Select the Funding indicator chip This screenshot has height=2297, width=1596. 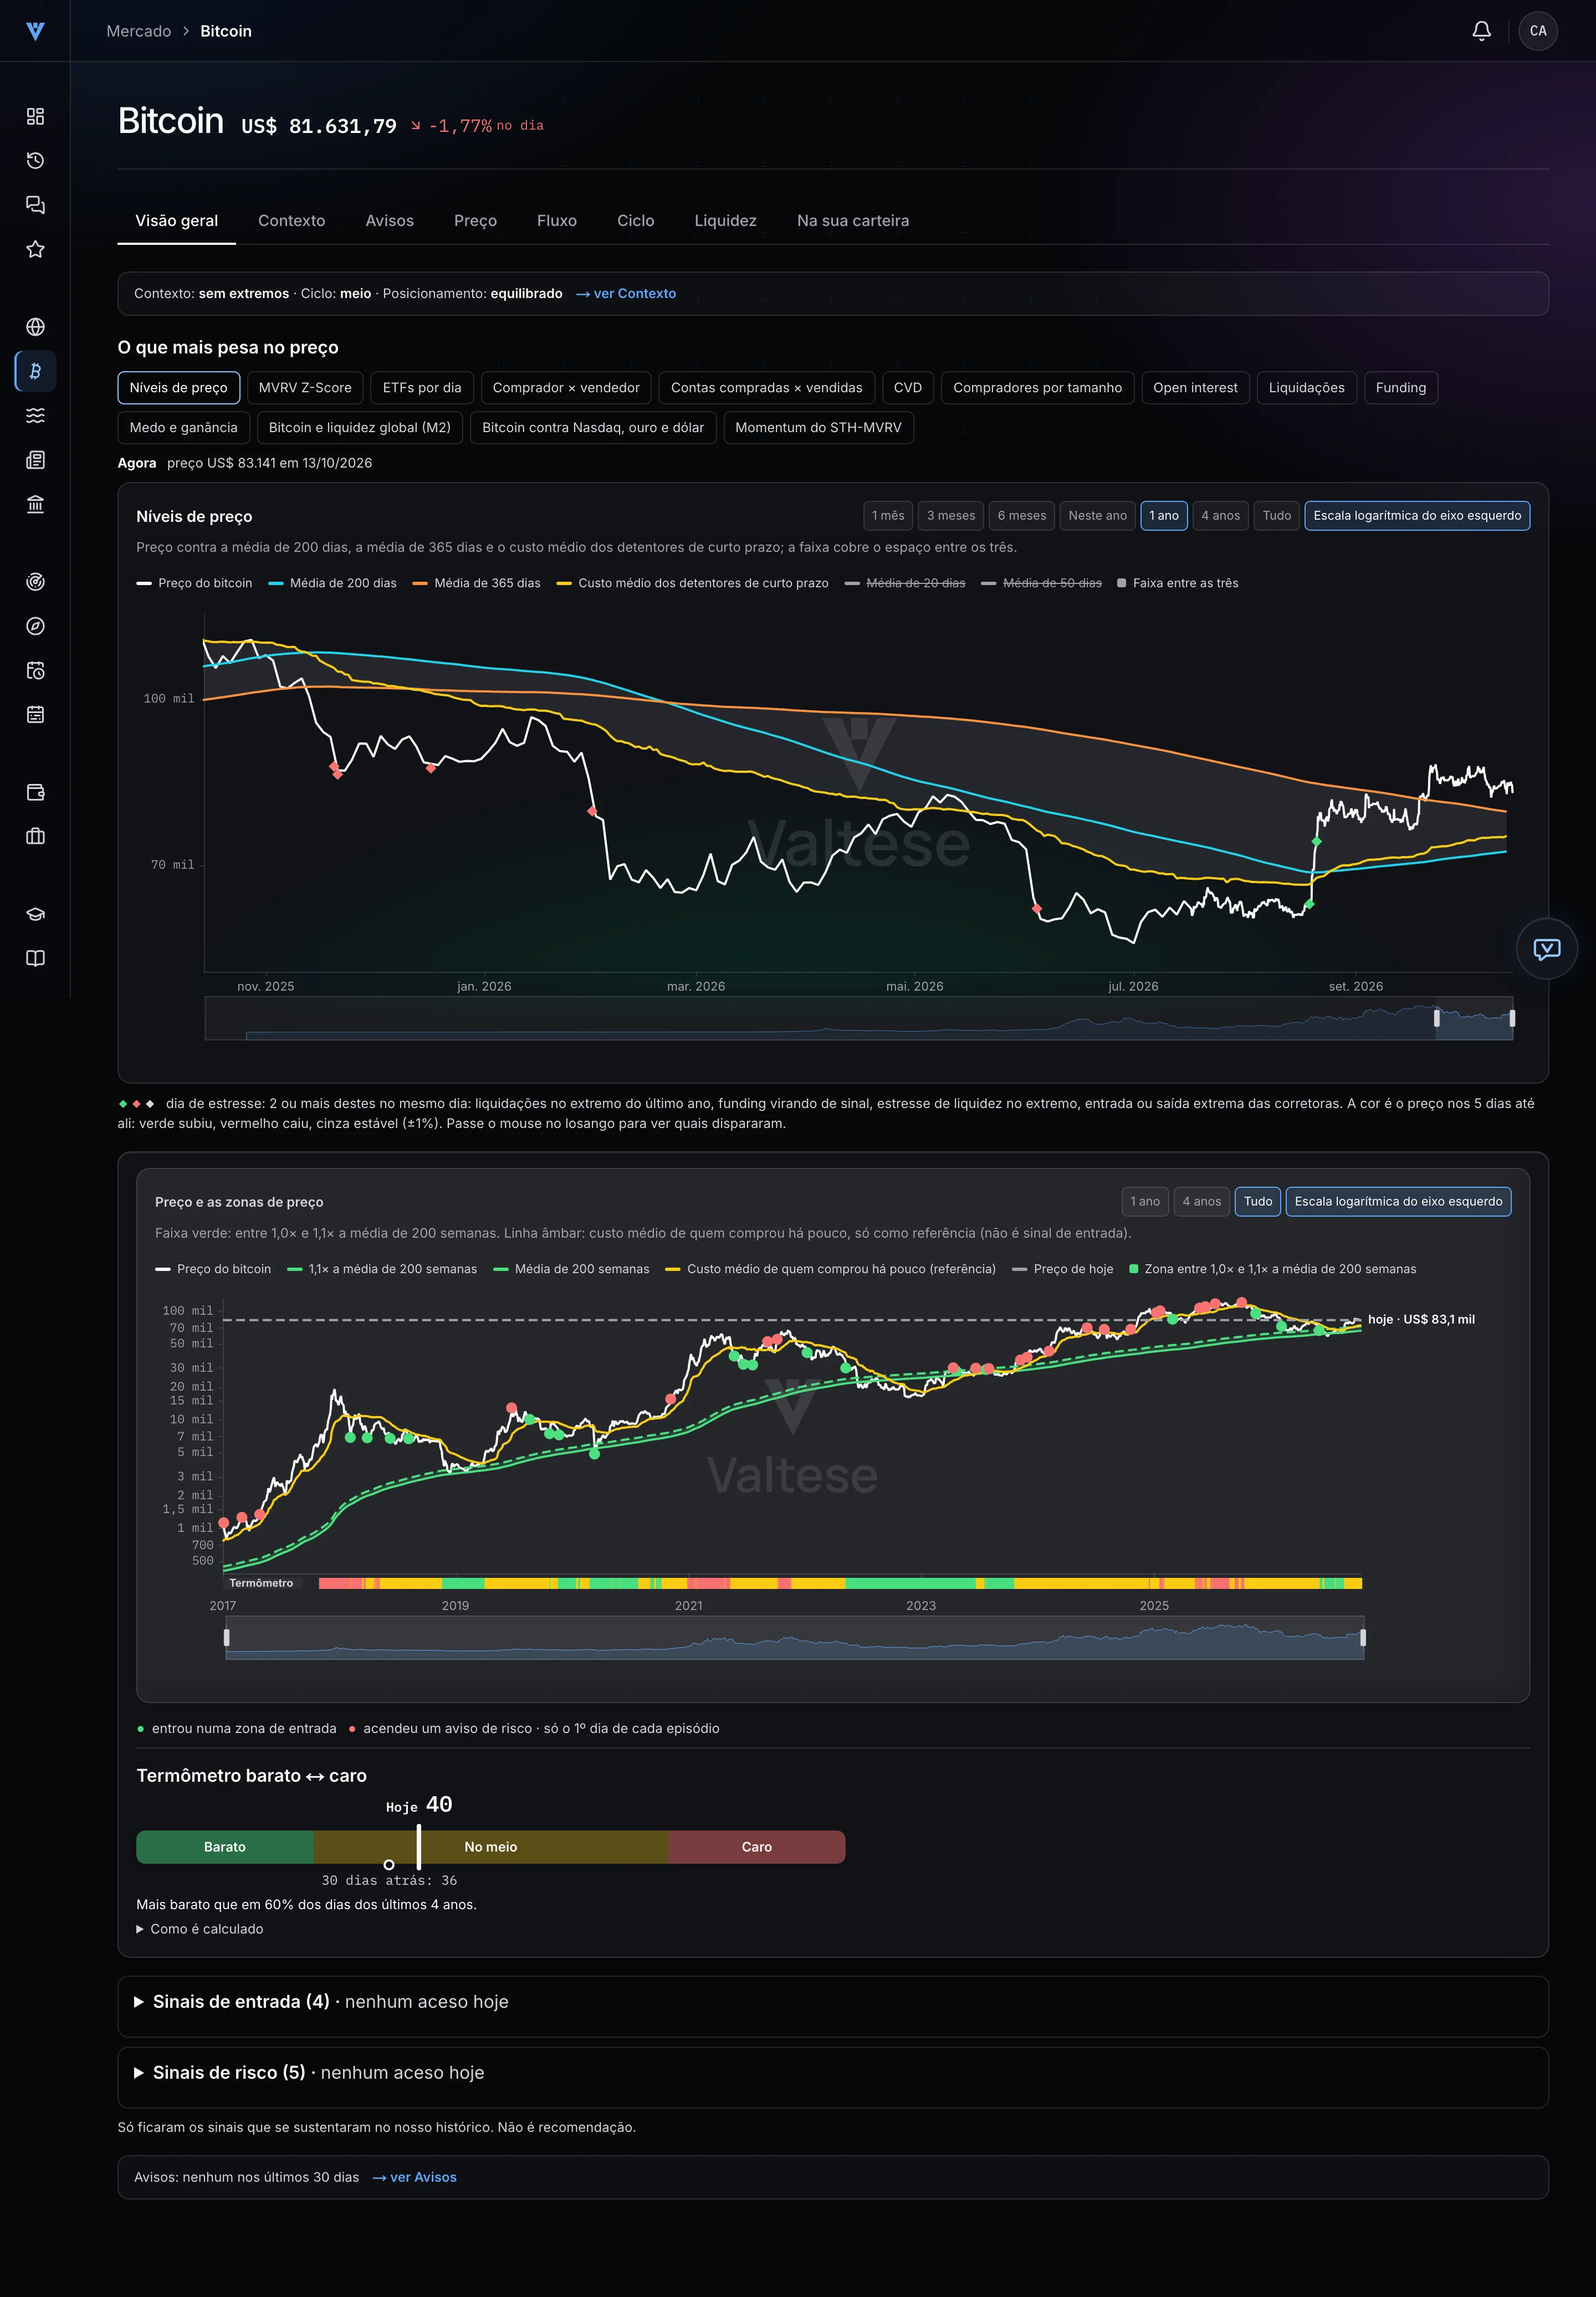pyautogui.click(x=1400, y=388)
